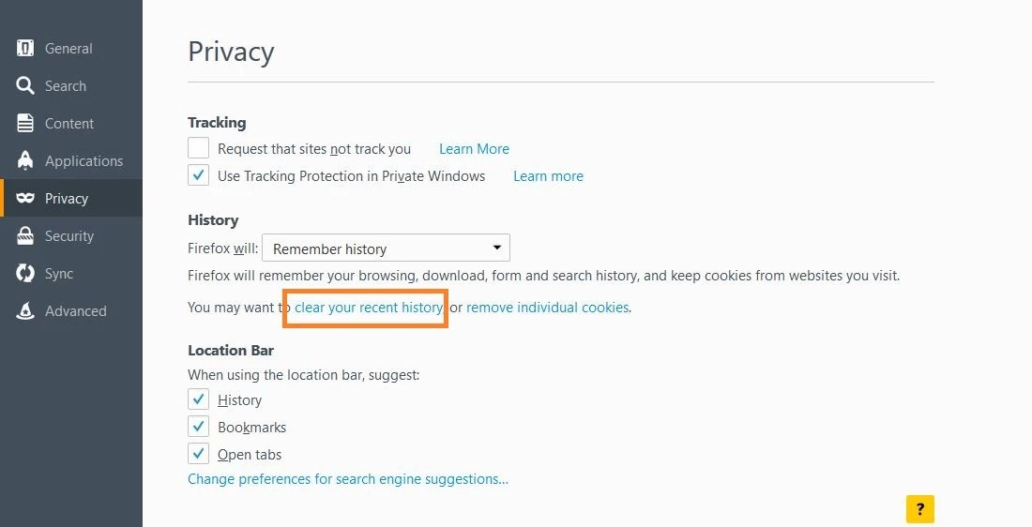Toggle Open tabs suggestion checkbox
The width and height of the screenshot is (1032, 527).
click(198, 454)
